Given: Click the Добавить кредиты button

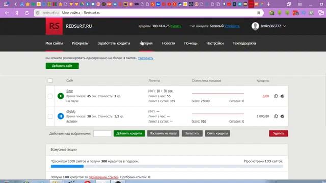Looking at the screenshot, I should pyautogui.click(x=129, y=133).
